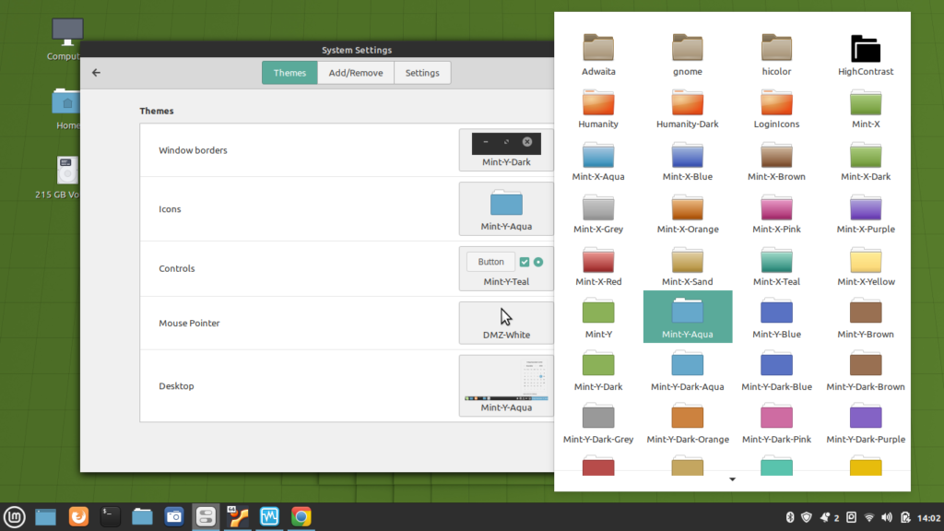Open the terminal from the taskbar

coord(110,517)
